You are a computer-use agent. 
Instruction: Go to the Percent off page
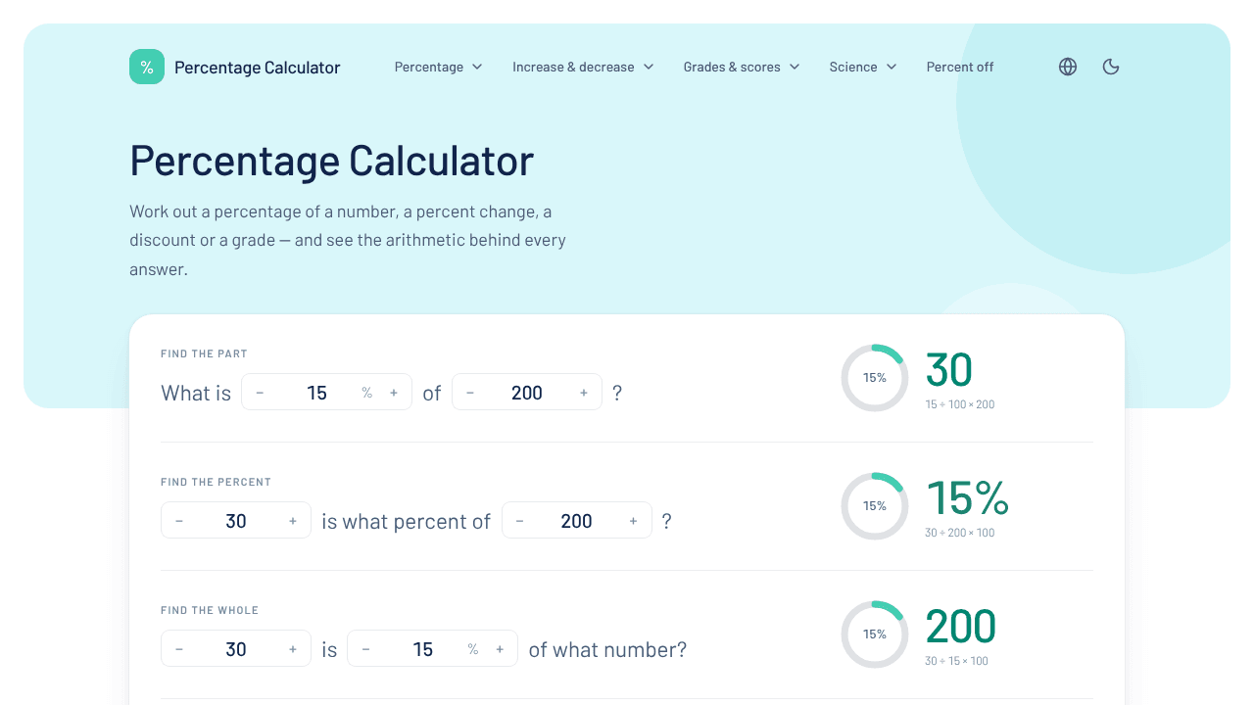(960, 67)
